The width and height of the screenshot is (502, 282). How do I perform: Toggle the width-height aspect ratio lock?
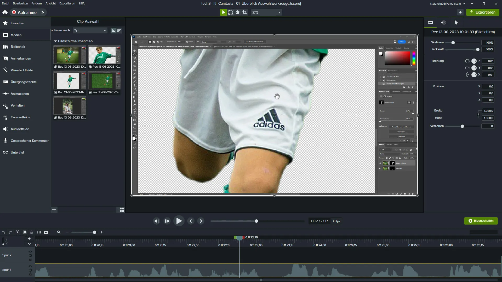coord(478,114)
